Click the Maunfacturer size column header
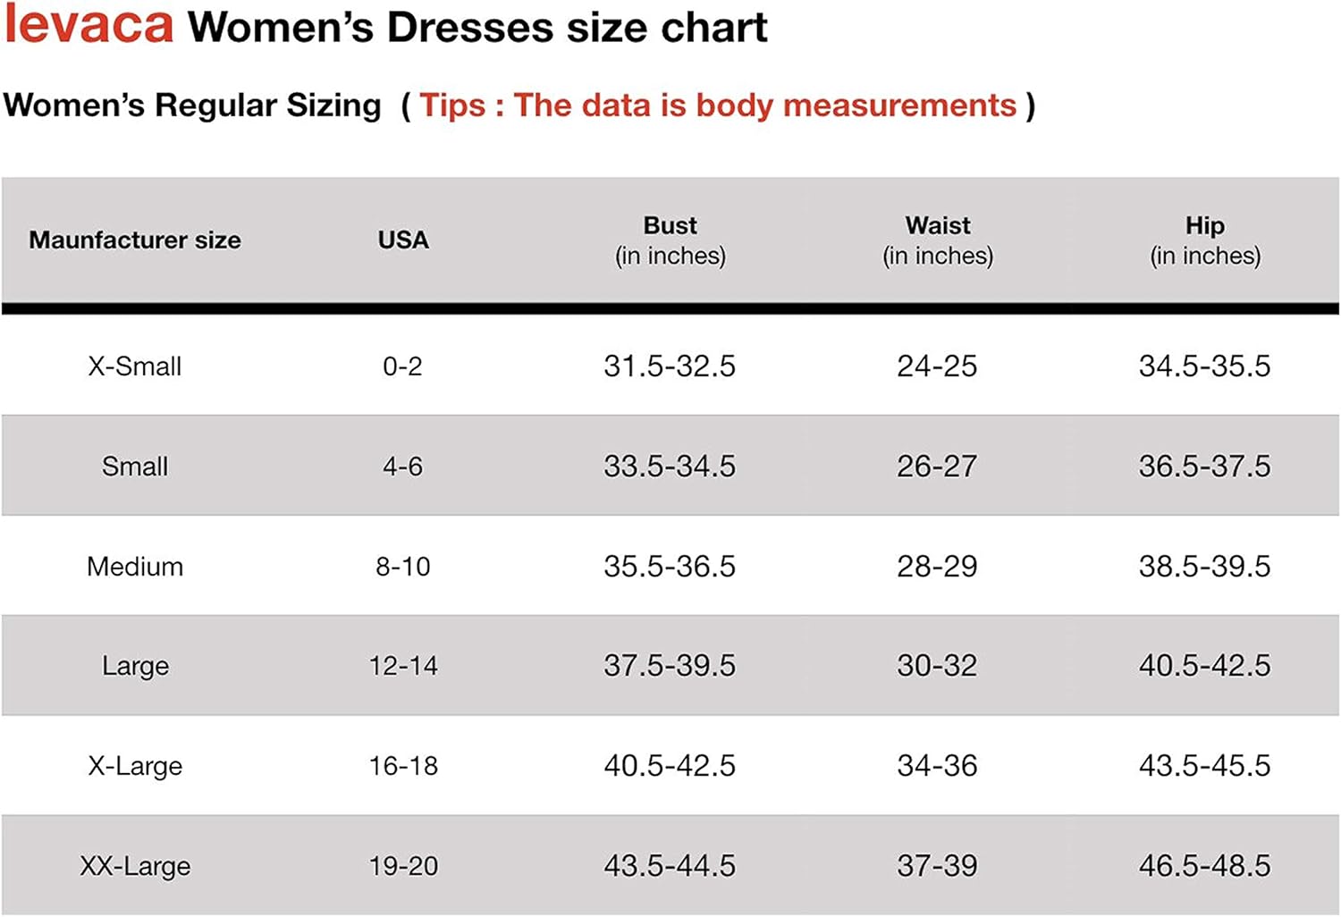The height and width of the screenshot is (917, 1341). pos(135,240)
